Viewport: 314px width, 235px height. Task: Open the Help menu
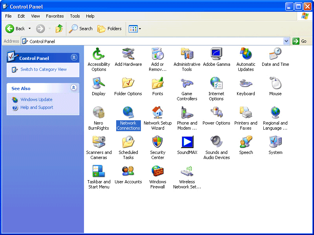(x=90, y=16)
